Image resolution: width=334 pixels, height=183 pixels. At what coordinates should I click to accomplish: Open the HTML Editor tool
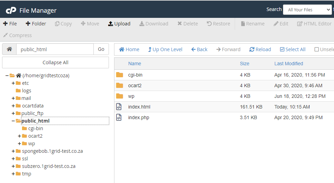(x=314, y=24)
